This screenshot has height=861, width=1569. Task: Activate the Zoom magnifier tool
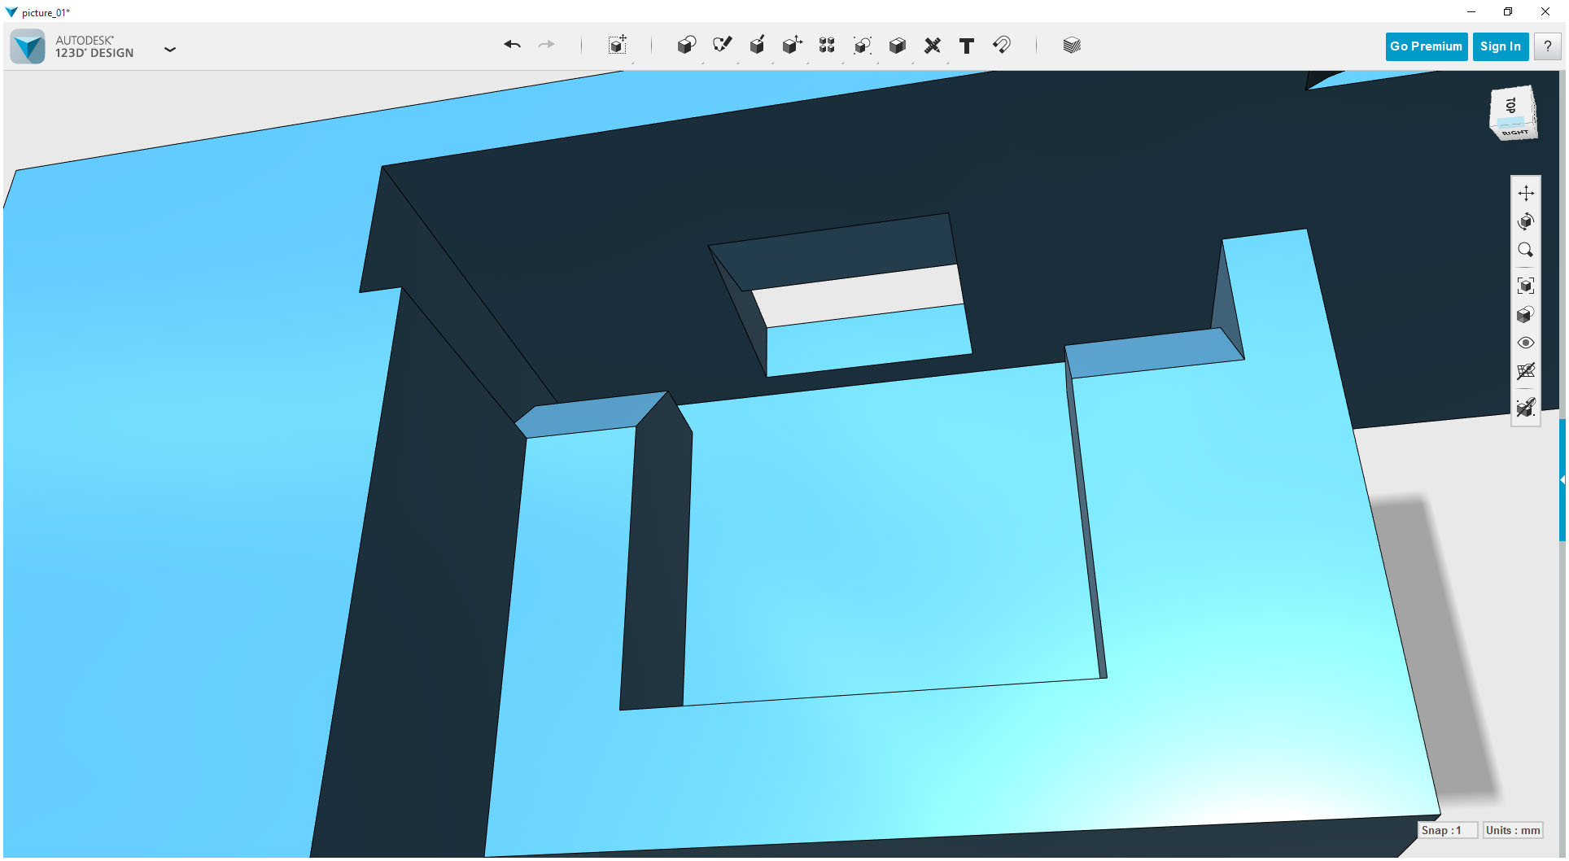1527,250
